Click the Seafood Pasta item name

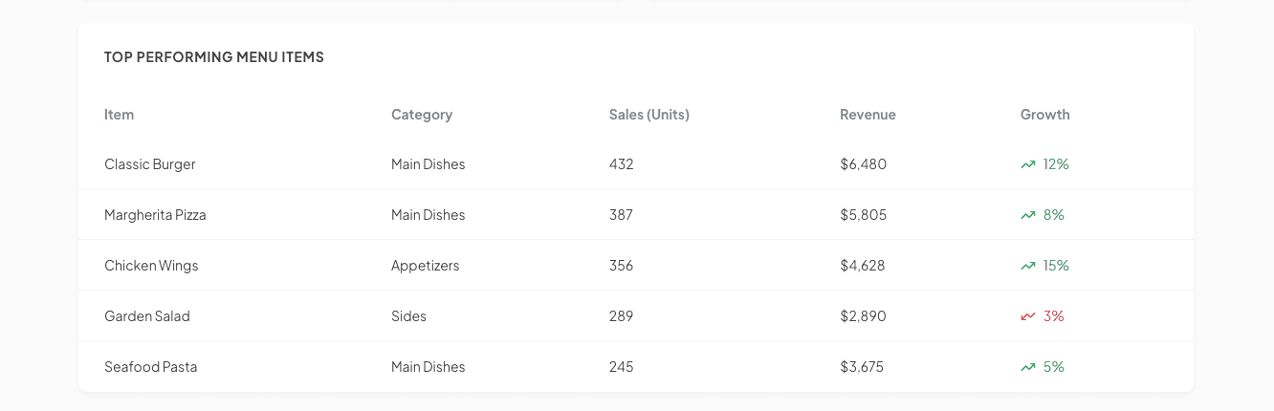150,367
